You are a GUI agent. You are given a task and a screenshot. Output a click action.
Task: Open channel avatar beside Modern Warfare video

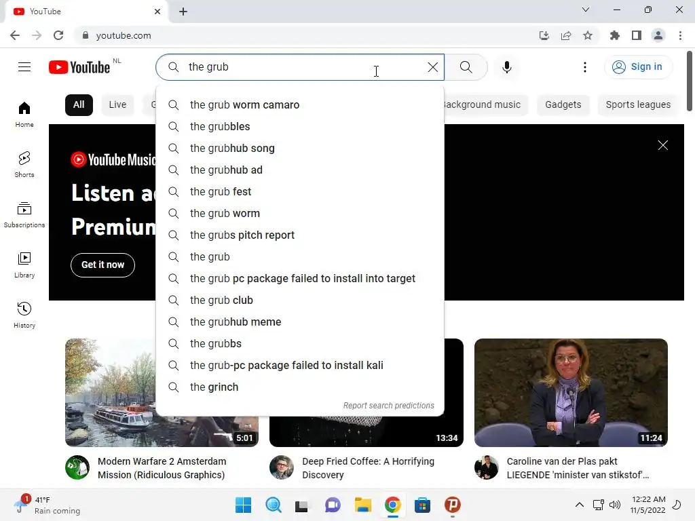click(77, 467)
